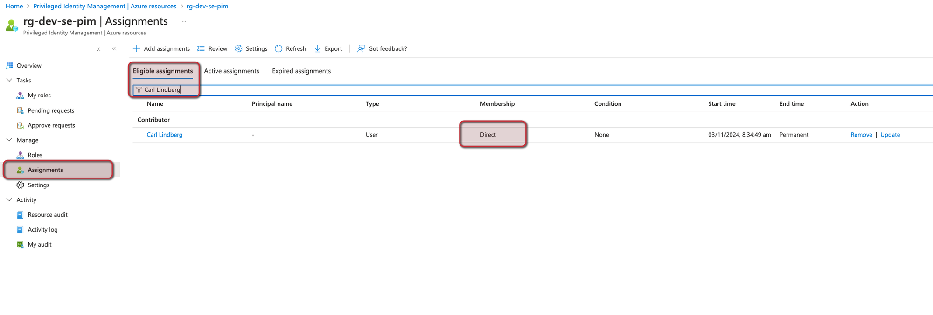Open the Review list icon

201,48
